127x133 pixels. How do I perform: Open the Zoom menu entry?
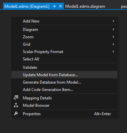pyautogui.click(x=64, y=37)
